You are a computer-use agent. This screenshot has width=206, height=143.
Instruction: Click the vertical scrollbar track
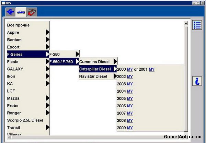point(186,79)
